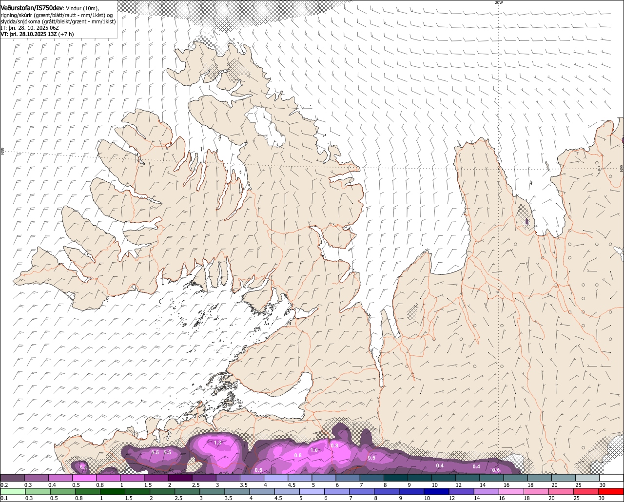Click the small purple cell inside the hatched oval
The width and height of the screenshot is (624, 502).
[x=527, y=222]
